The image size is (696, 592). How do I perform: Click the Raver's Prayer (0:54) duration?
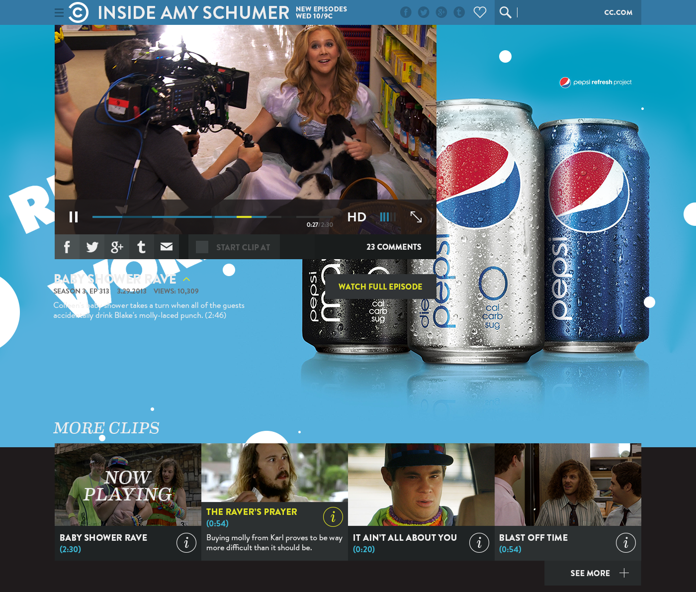click(x=217, y=523)
